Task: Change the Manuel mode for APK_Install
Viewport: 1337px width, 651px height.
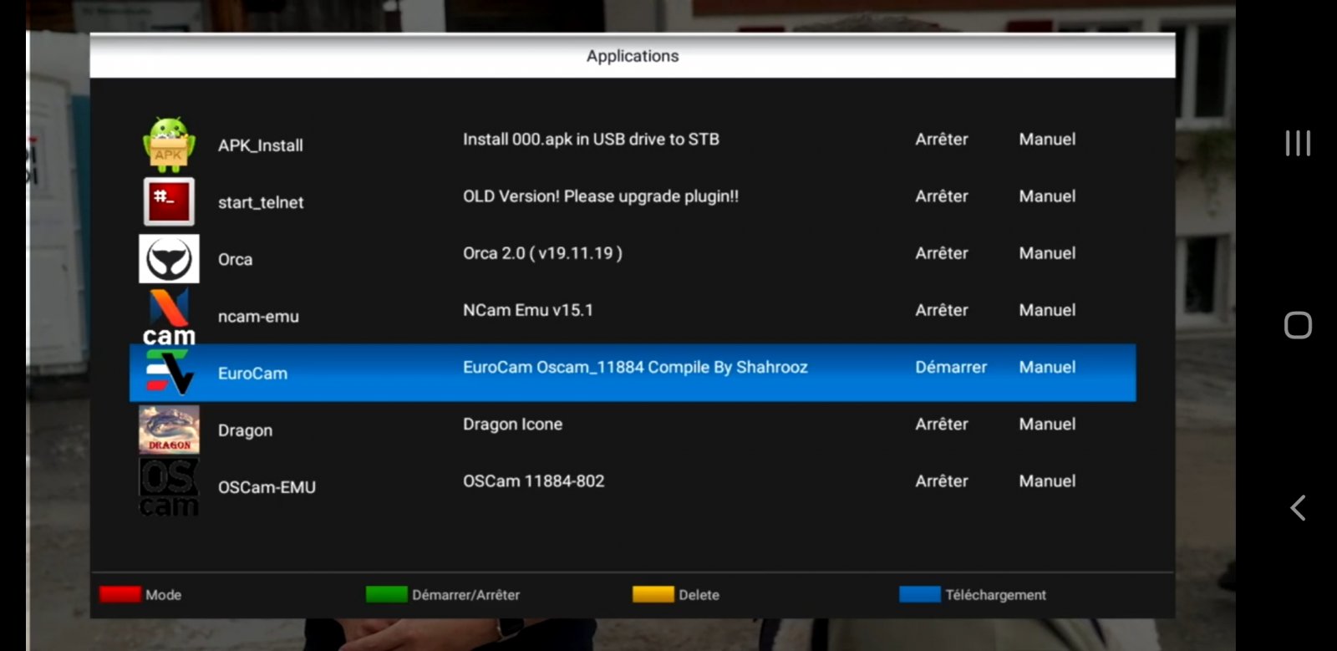Action: click(1046, 140)
